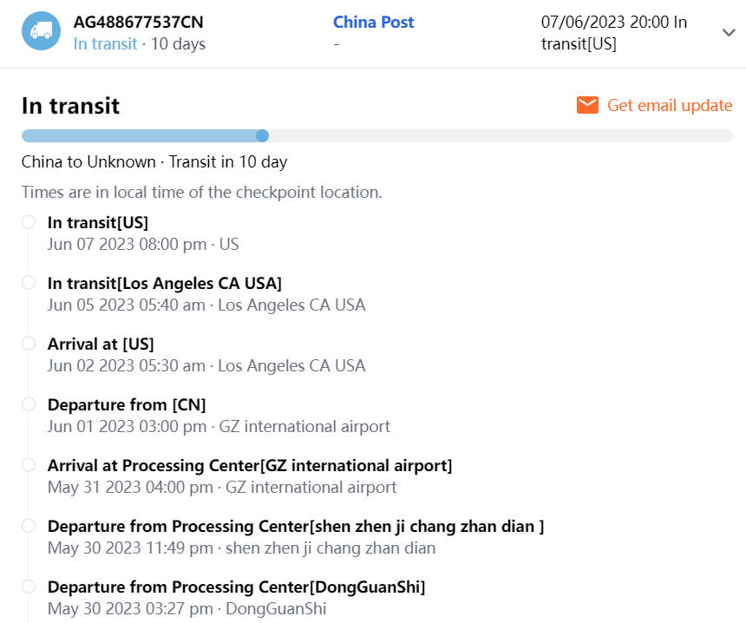
Task: Select the In transit[US] checkpoint marker
Action: (29, 222)
